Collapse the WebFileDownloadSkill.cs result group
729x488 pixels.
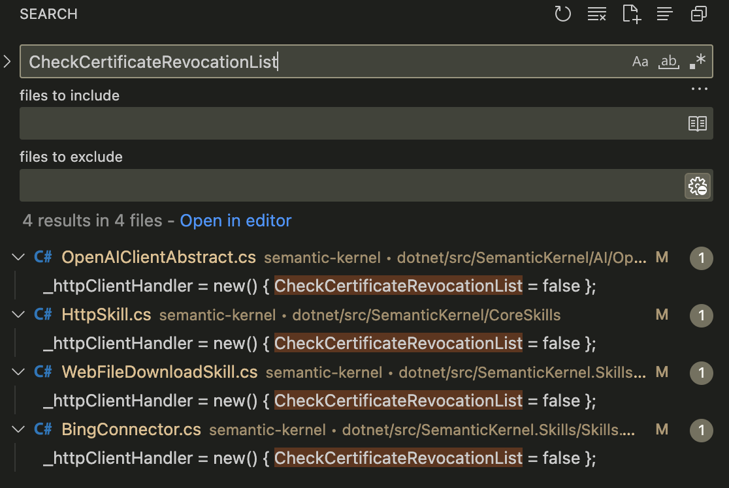pos(18,372)
